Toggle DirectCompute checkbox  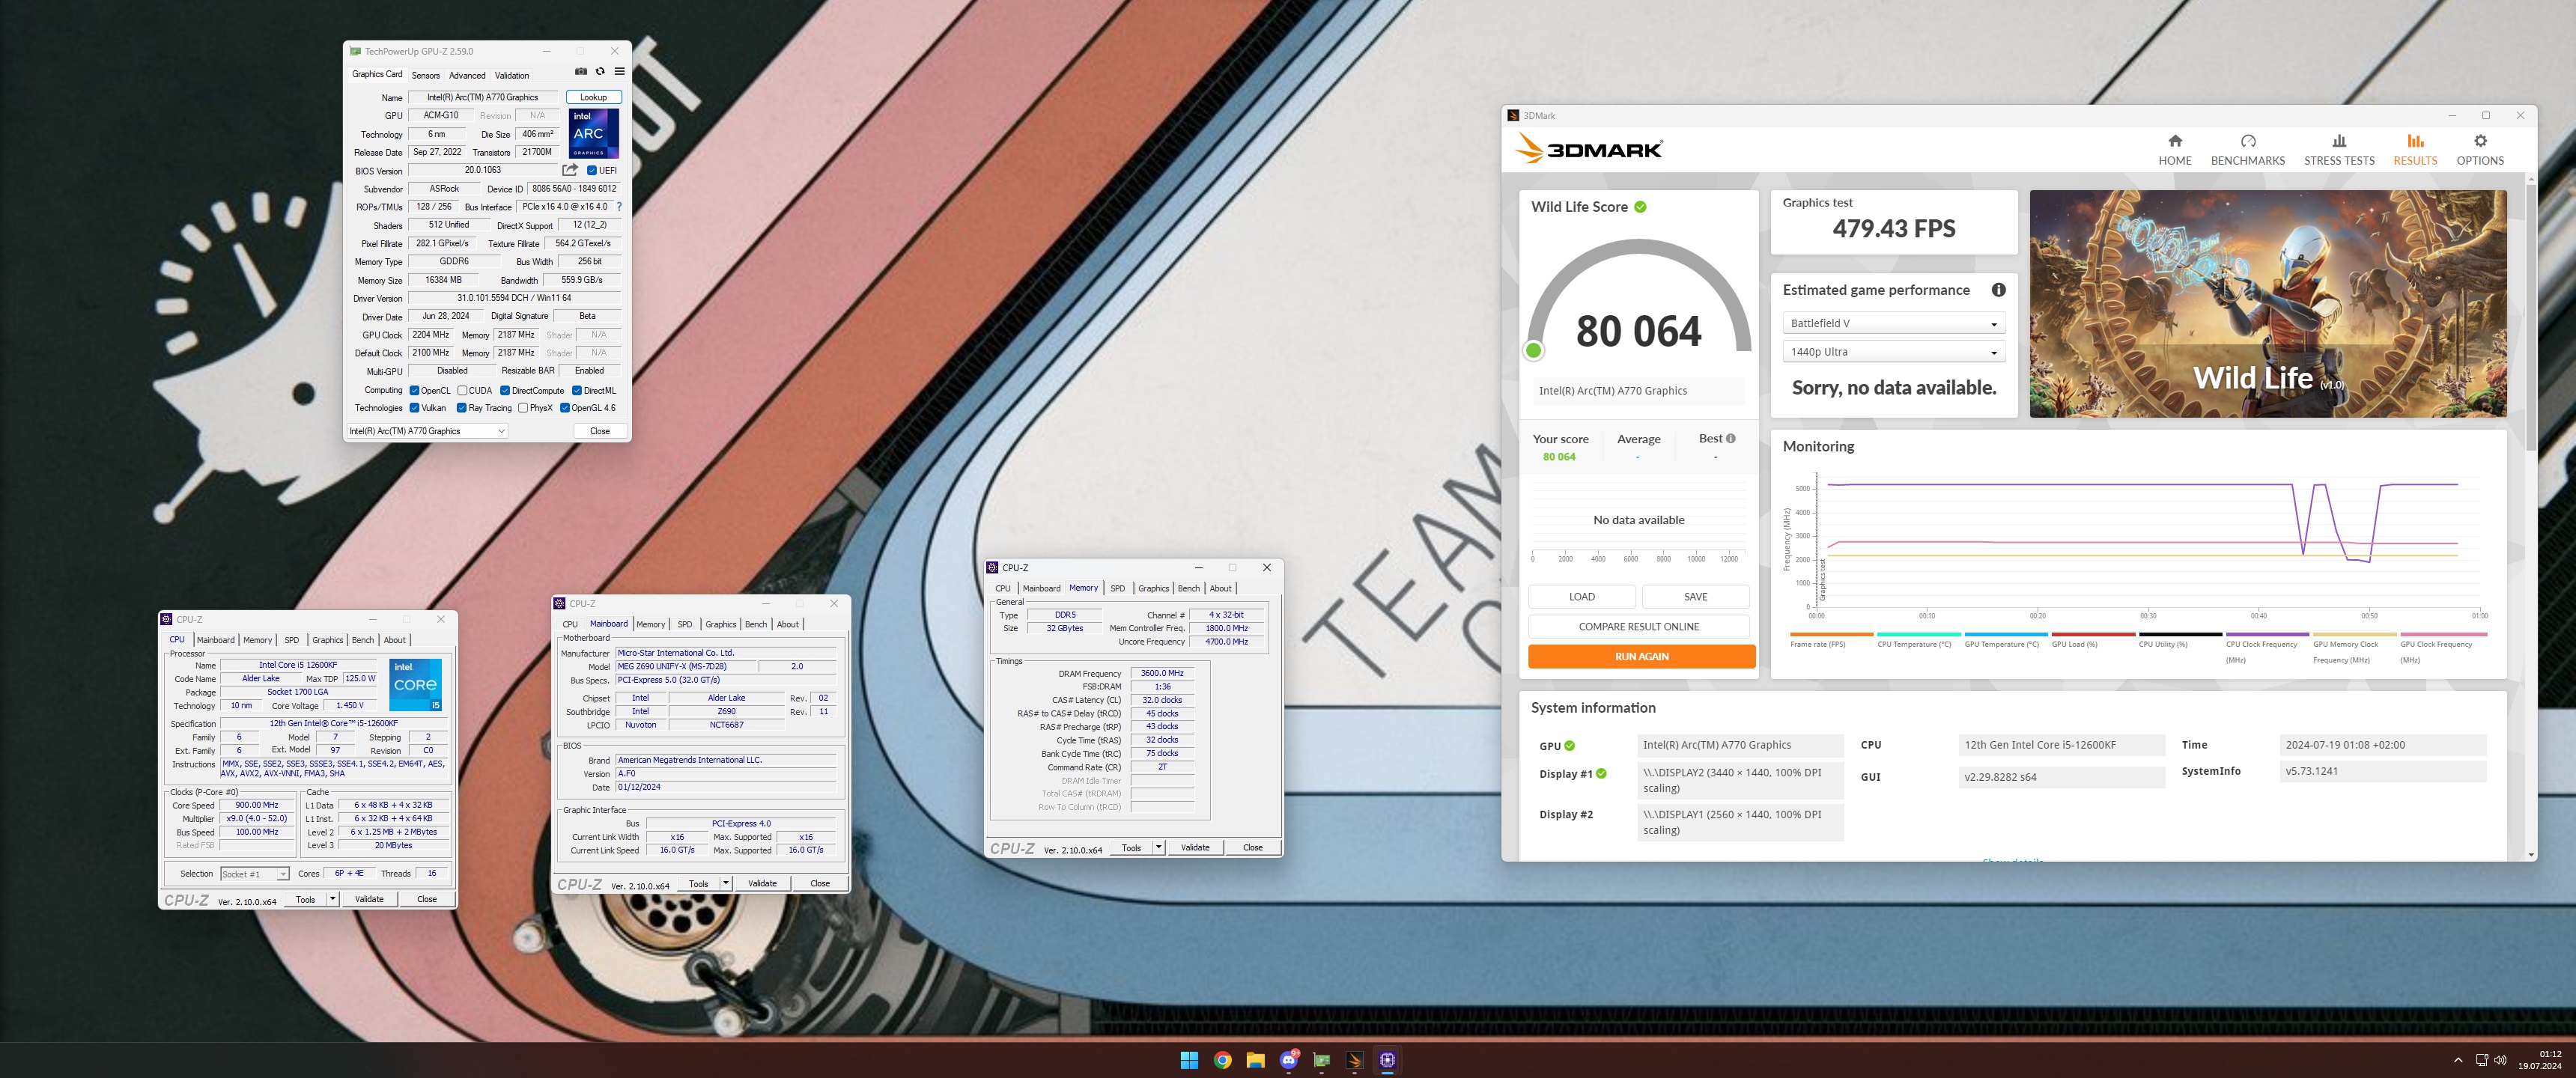(x=505, y=391)
